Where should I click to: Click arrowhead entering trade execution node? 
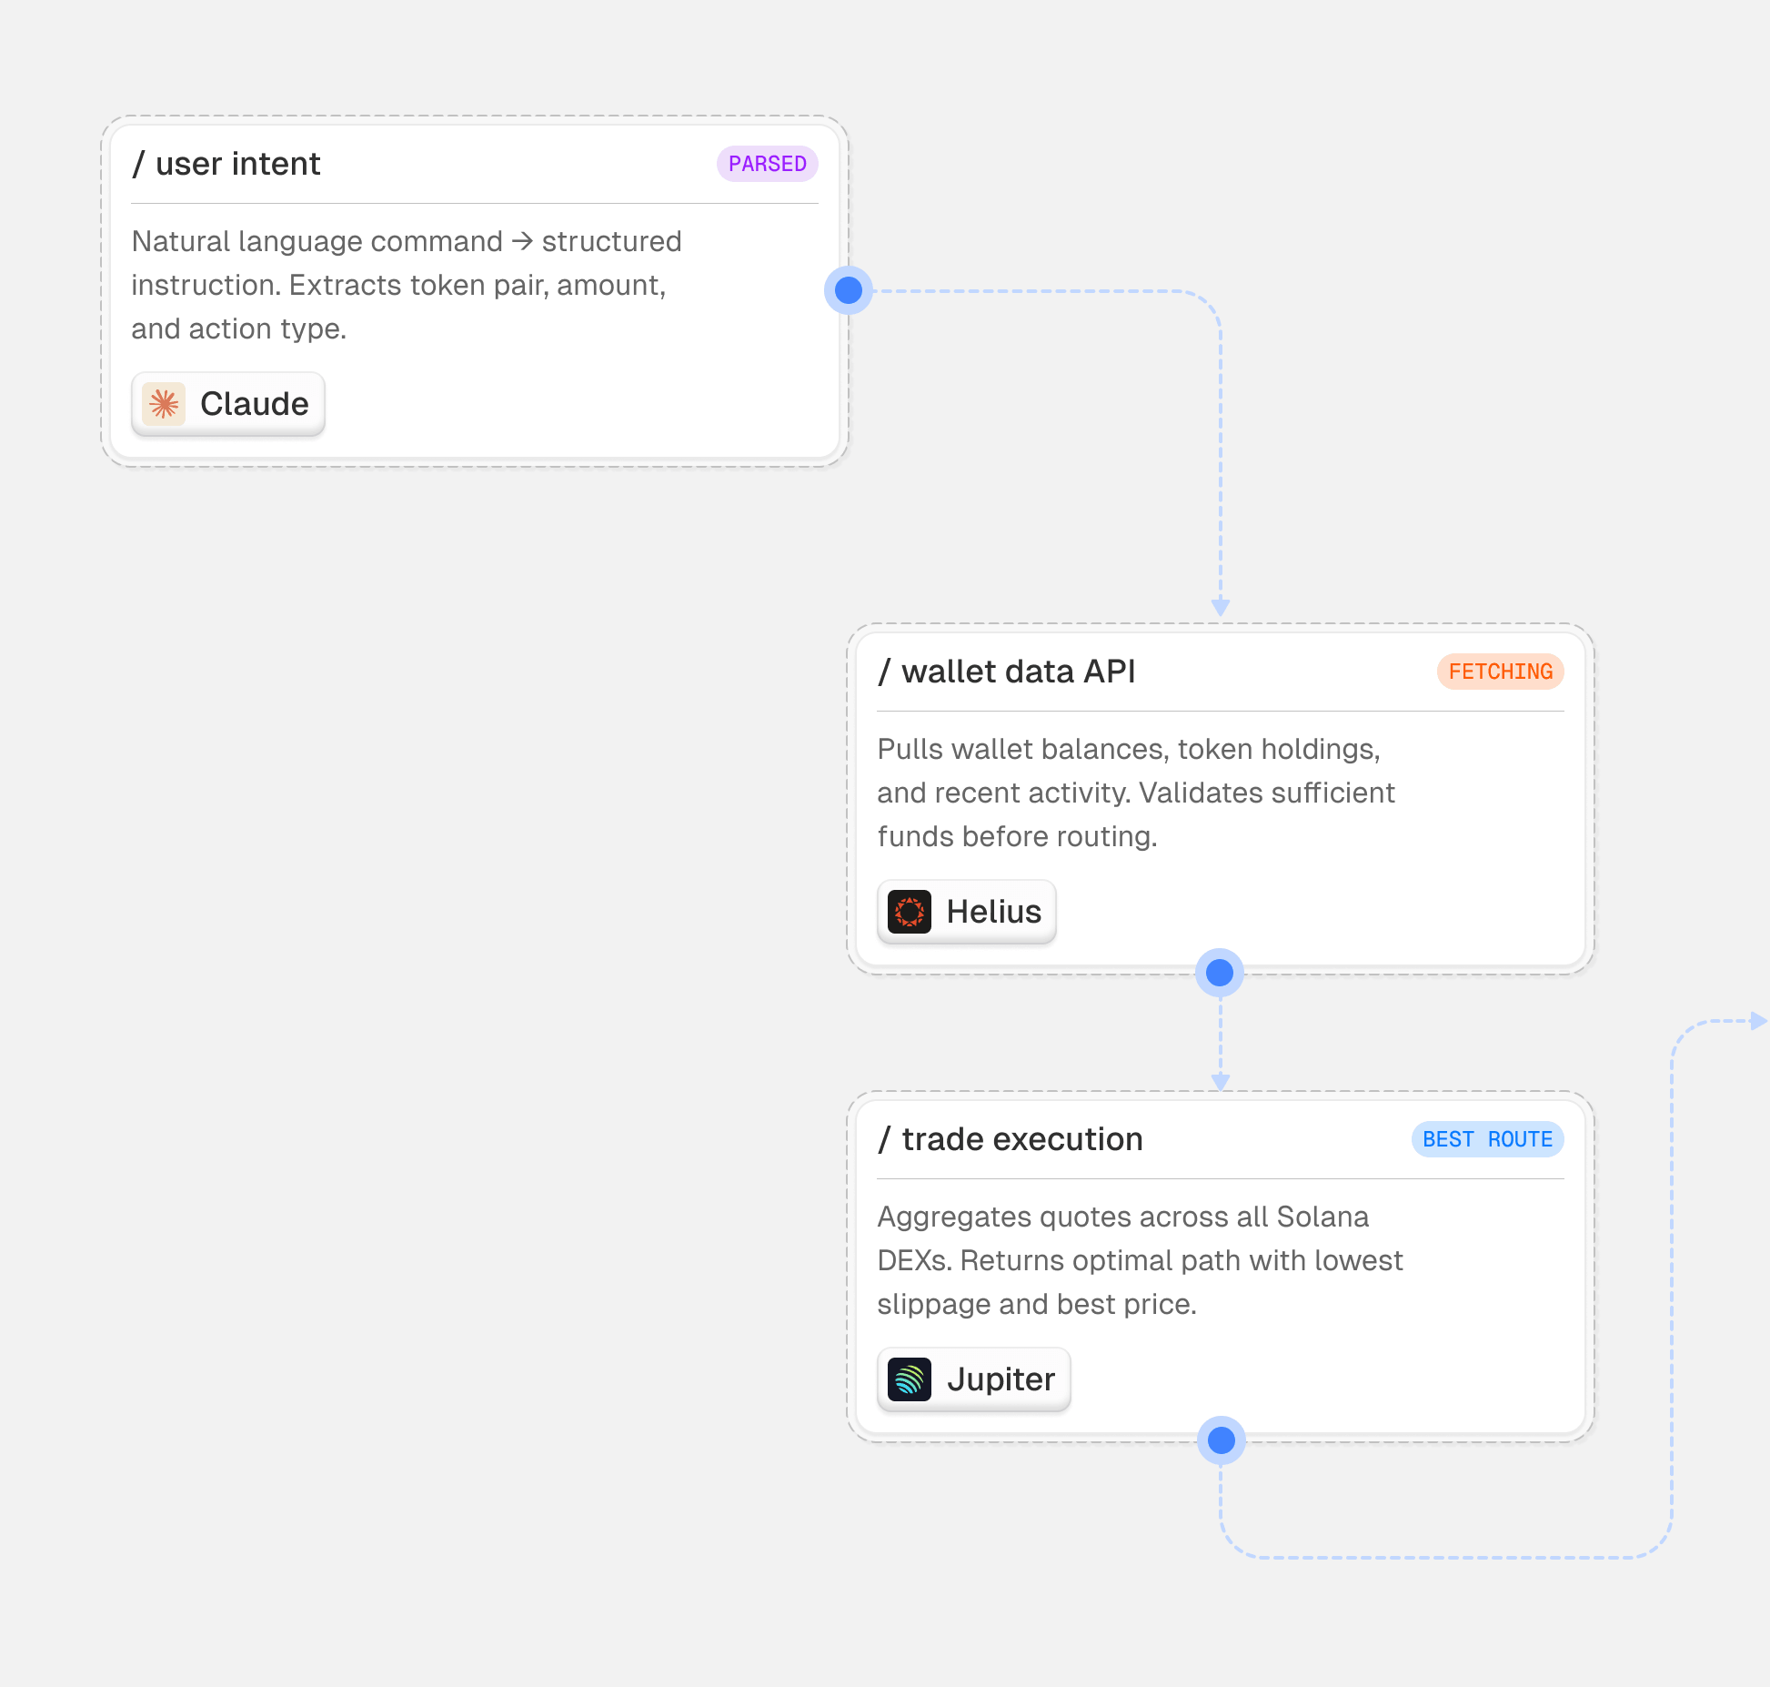[x=1221, y=1082]
